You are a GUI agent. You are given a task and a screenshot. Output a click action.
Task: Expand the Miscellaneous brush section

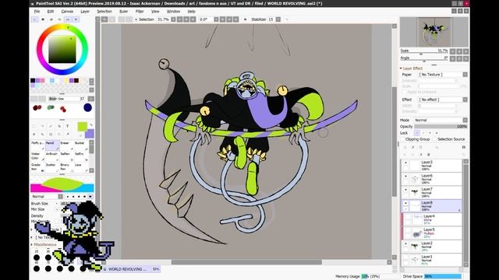[31, 245]
